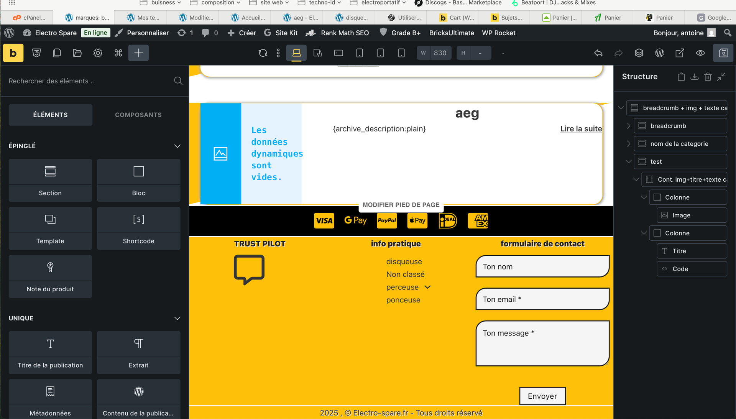Click the Bricks logo button
Viewport: 736px width, 419px height.
click(x=13, y=53)
